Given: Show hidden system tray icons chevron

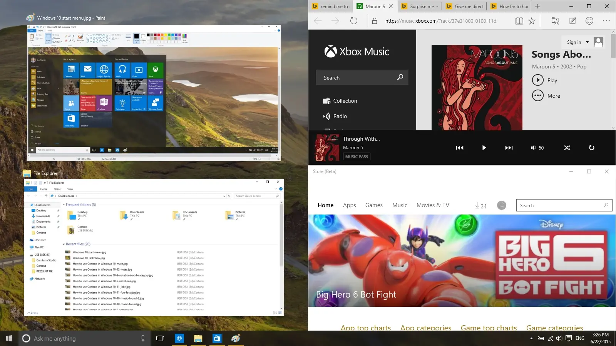Looking at the screenshot, I should (531, 338).
